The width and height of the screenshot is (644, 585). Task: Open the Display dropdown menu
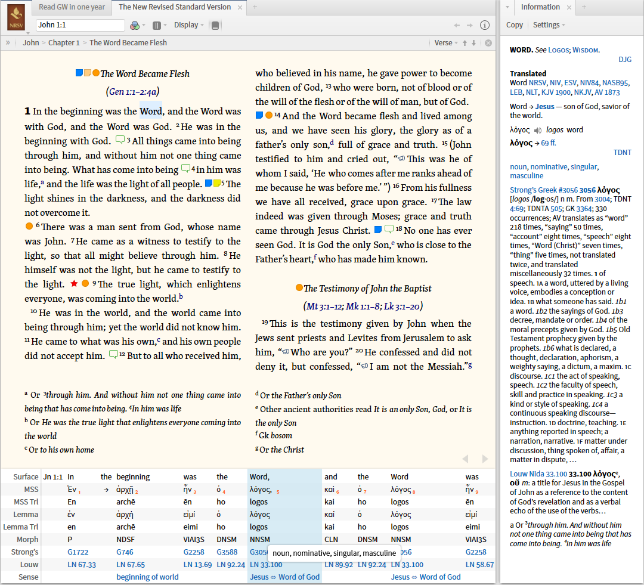188,25
